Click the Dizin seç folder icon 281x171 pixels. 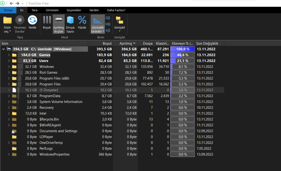coord(7,21)
